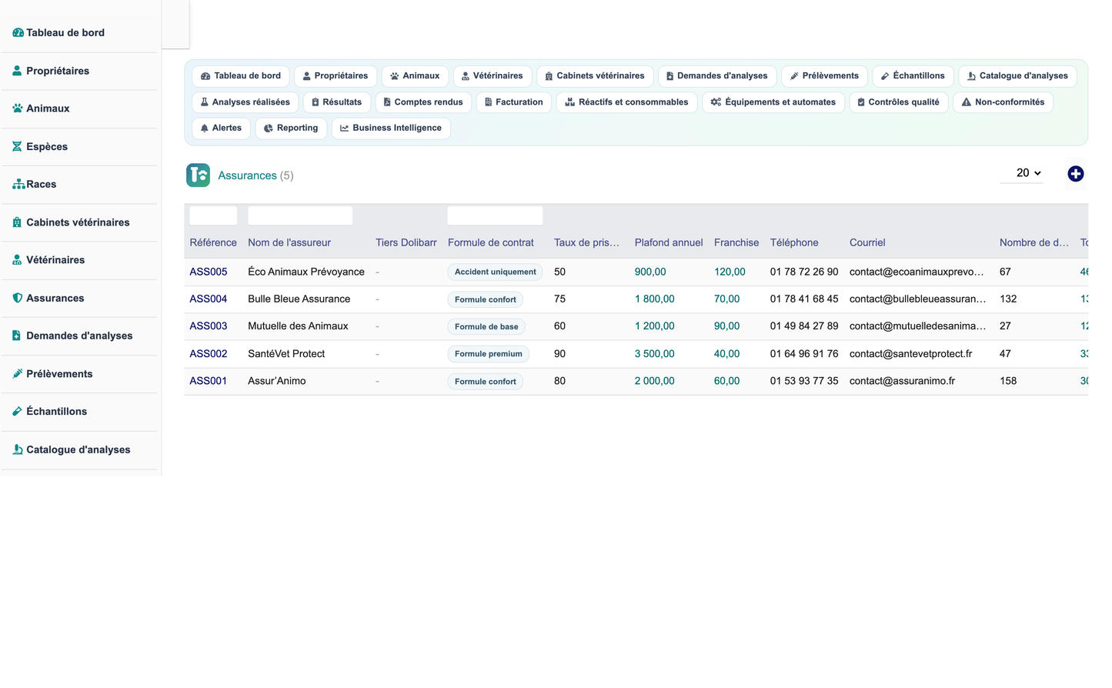This screenshot has height=688, width=1112.
Task: Open Animaux from the top toolbar
Action: coord(415,76)
